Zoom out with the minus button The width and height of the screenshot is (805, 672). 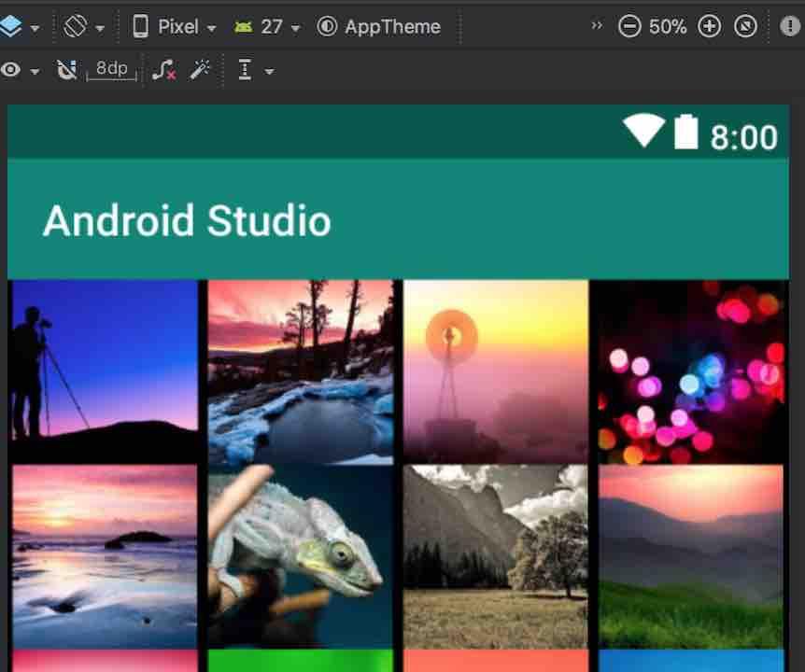click(629, 26)
